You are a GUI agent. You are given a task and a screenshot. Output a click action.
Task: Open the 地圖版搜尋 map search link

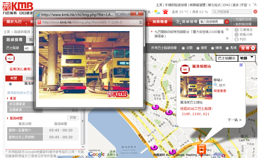coord(243,19)
